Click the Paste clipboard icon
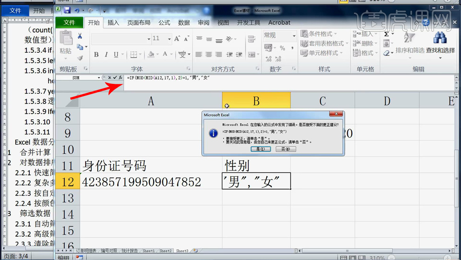The image size is (461, 260). point(66,38)
